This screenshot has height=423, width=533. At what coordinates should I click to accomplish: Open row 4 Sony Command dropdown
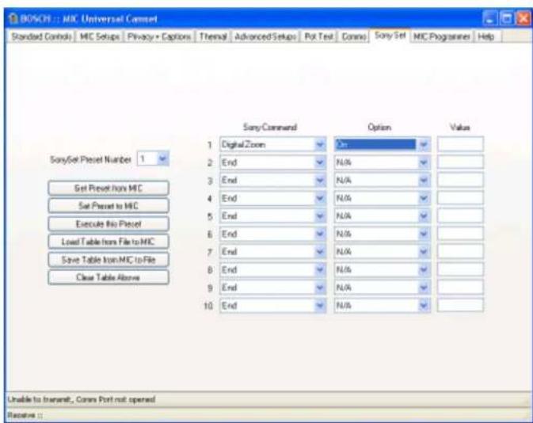point(273,198)
